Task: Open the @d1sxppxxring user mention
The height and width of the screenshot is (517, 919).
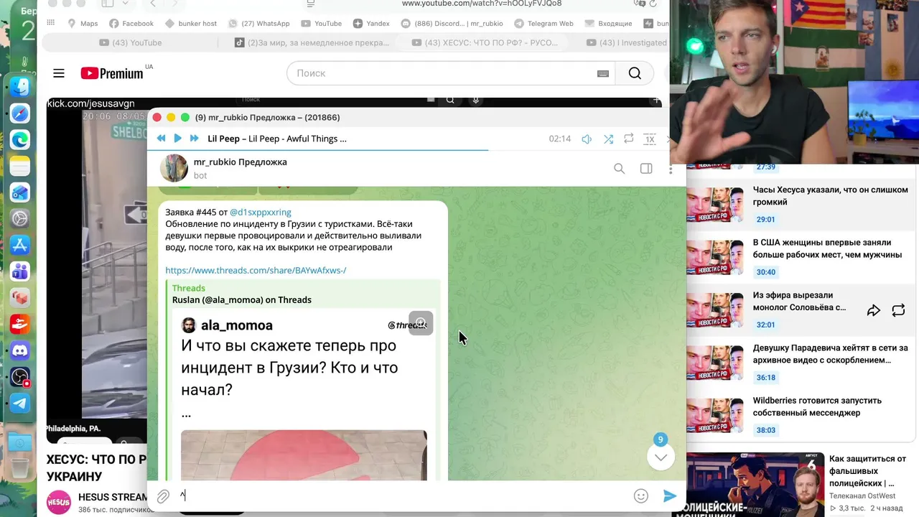Action: 261,212
